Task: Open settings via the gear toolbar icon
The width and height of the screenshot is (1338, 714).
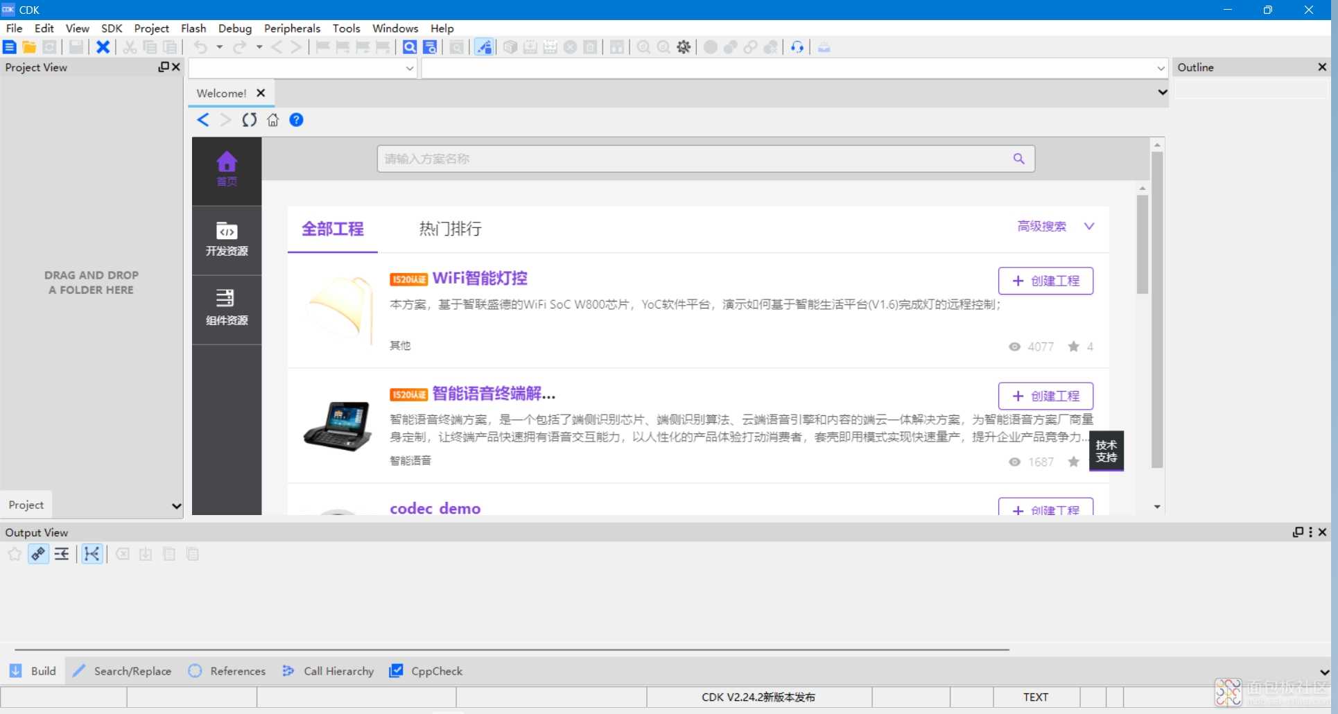Action: point(684,47)
